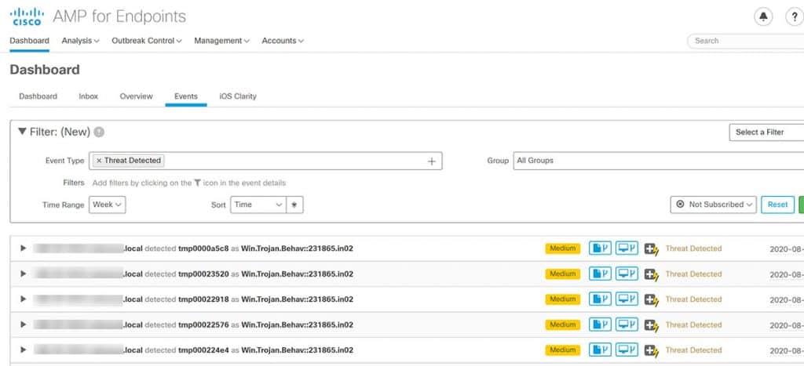
Task: Click the Cisco logo
Action: point(27,17)
